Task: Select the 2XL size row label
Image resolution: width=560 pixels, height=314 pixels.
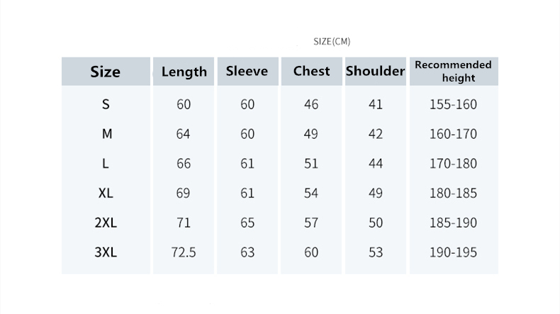Action: click(x=106, y=223)
